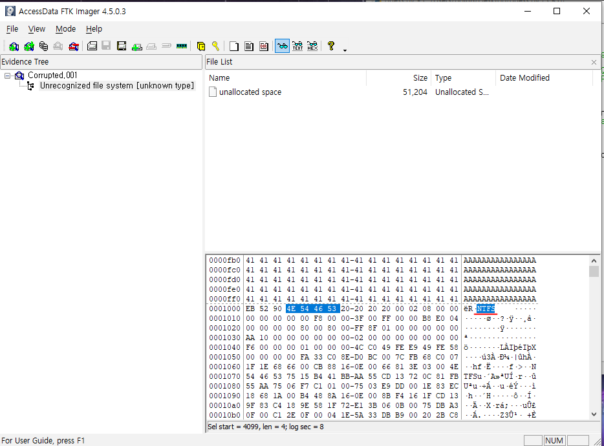Click Add All Attached Devices icon
Viewport: 604px width, 446px height.
[29, 46]
